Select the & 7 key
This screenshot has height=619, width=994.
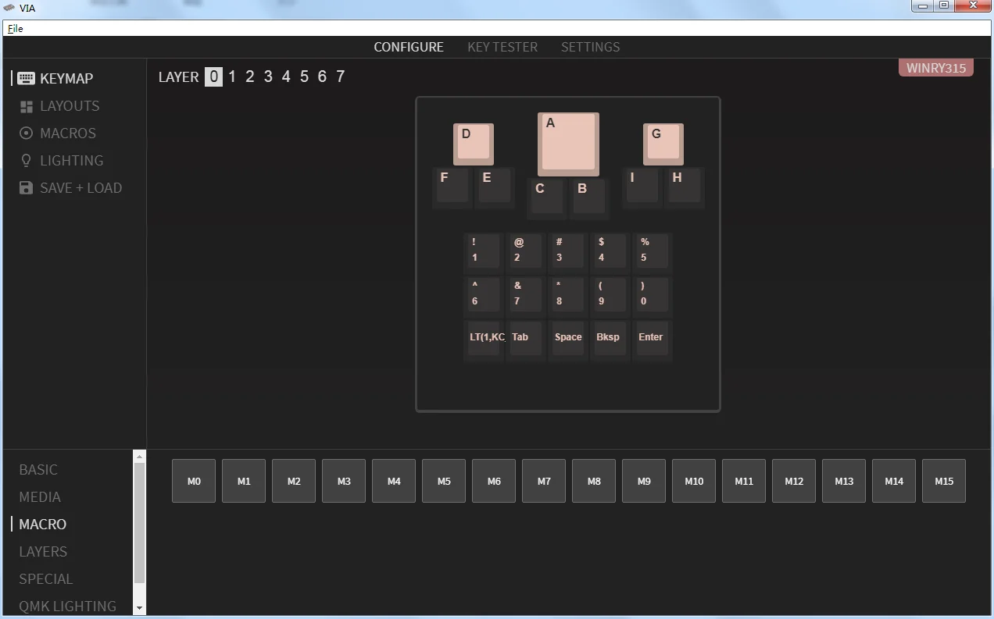(526, 296)
